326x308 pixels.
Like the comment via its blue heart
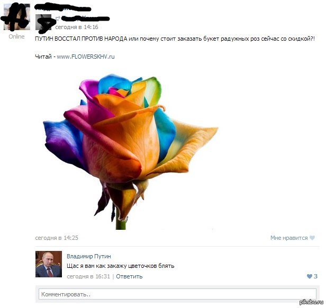(x=310, y=276)
